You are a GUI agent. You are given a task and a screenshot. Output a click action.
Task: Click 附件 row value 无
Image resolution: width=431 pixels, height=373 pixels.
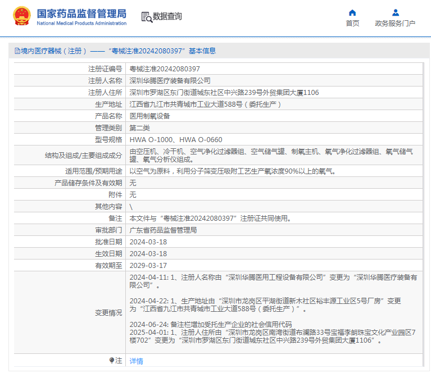pyautogui.click(x=133, y=195)
